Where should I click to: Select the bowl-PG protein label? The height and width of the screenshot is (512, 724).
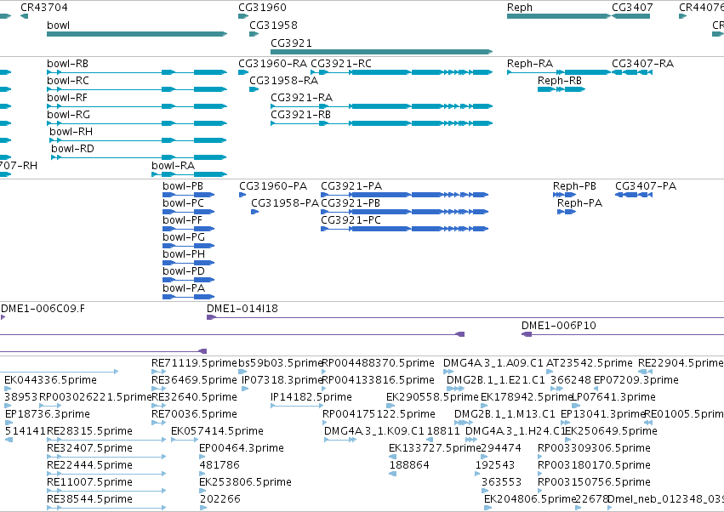184,238
